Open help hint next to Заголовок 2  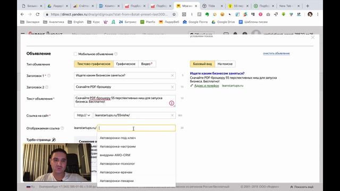tap(47, 87)
